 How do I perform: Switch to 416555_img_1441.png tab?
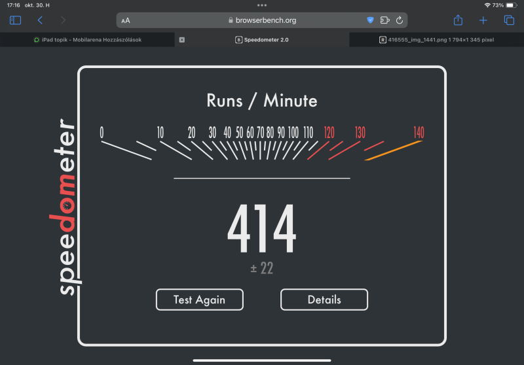click(436, 40)
